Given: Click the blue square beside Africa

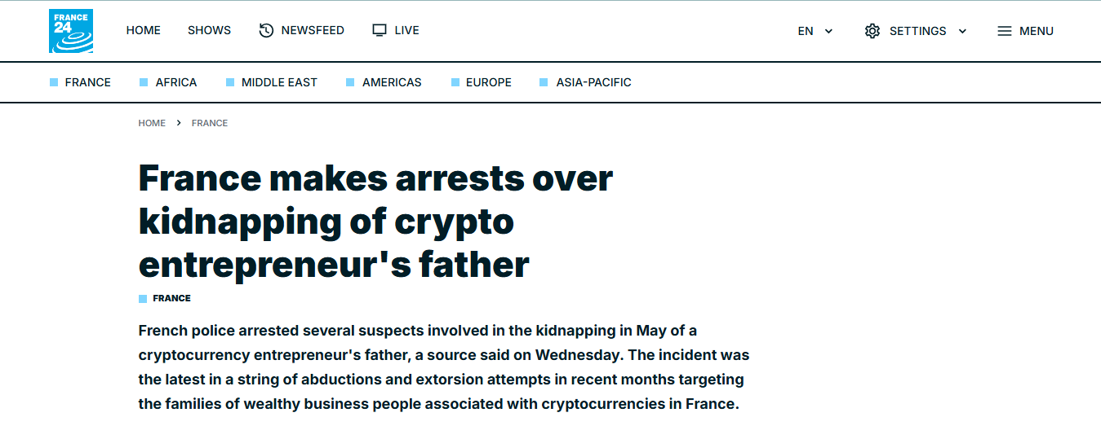Looking at the screenshot, I should (x=144, y=82).
